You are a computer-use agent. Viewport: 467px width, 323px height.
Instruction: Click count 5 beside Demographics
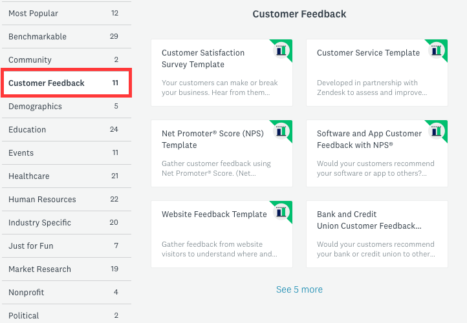tap(116, 106)
